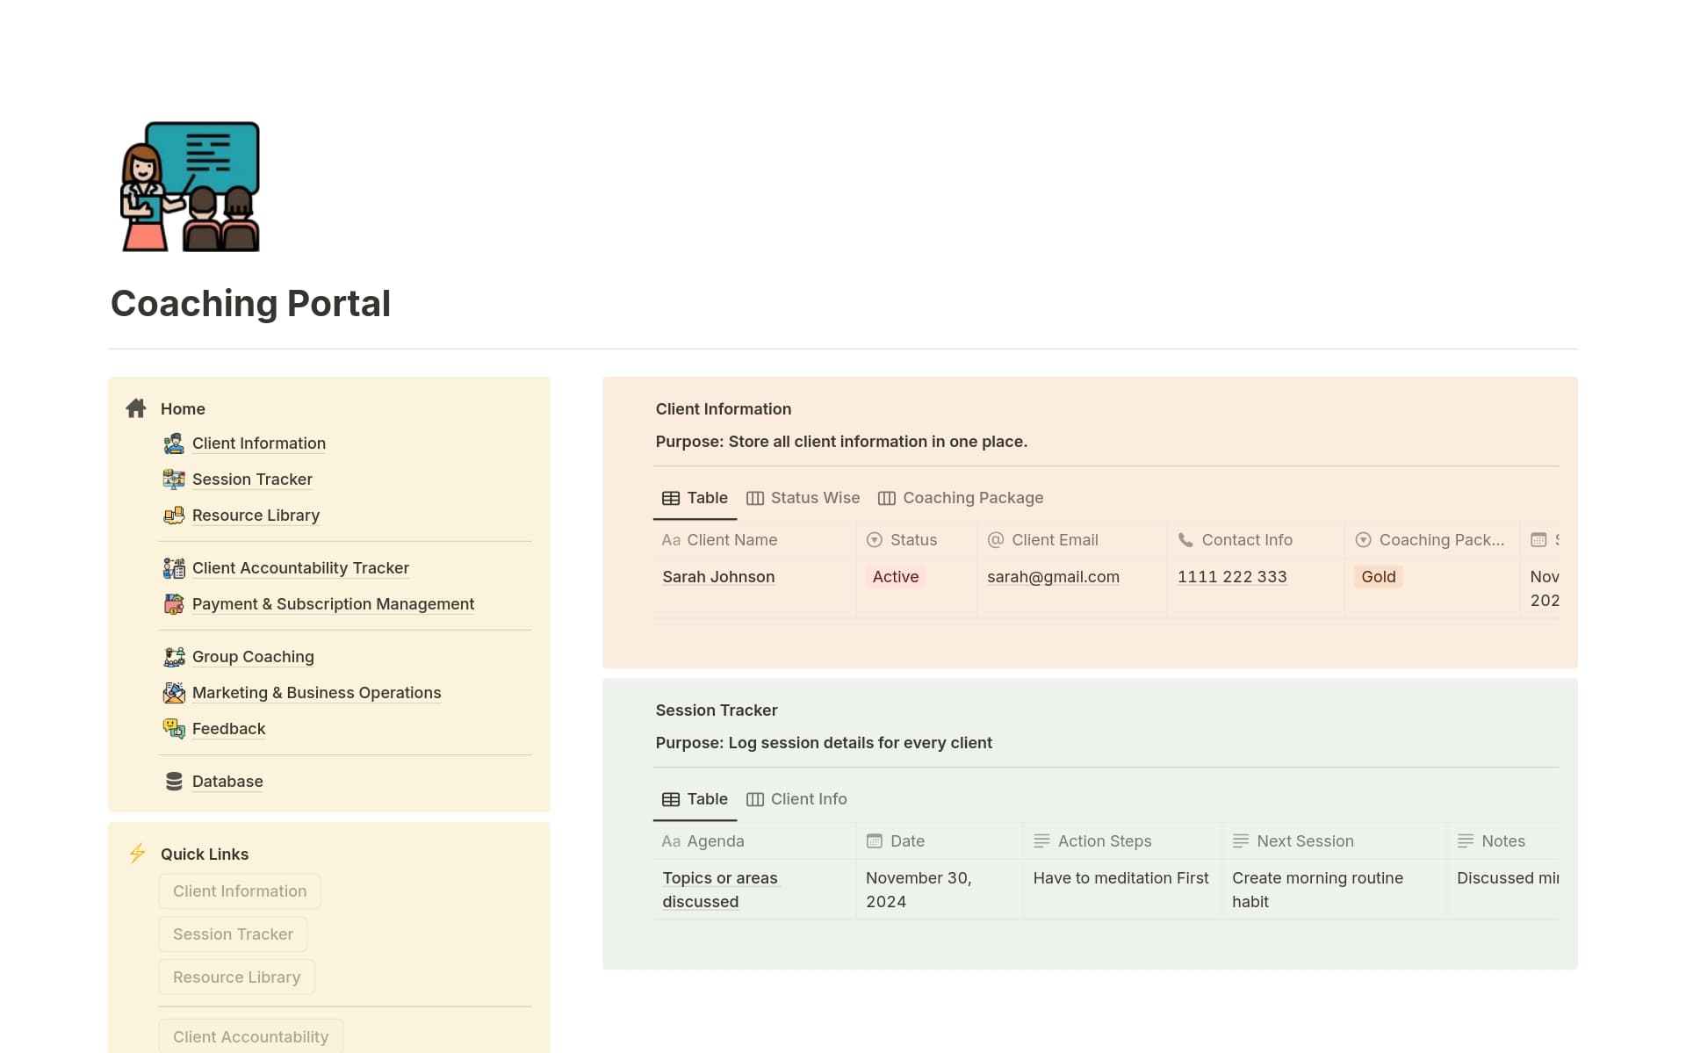Click the Resource Library books icon

(173, 516)
